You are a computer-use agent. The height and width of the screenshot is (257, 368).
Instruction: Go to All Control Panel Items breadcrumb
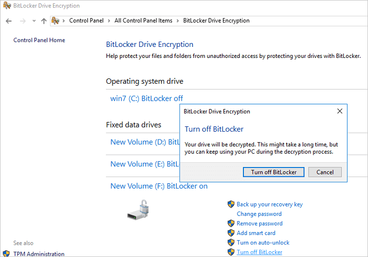tap(143, 21)
